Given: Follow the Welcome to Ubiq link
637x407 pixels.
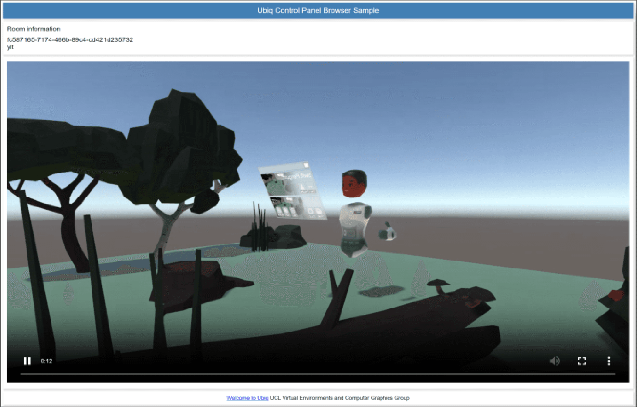Looking at the screenshot, I should [248, 398].
